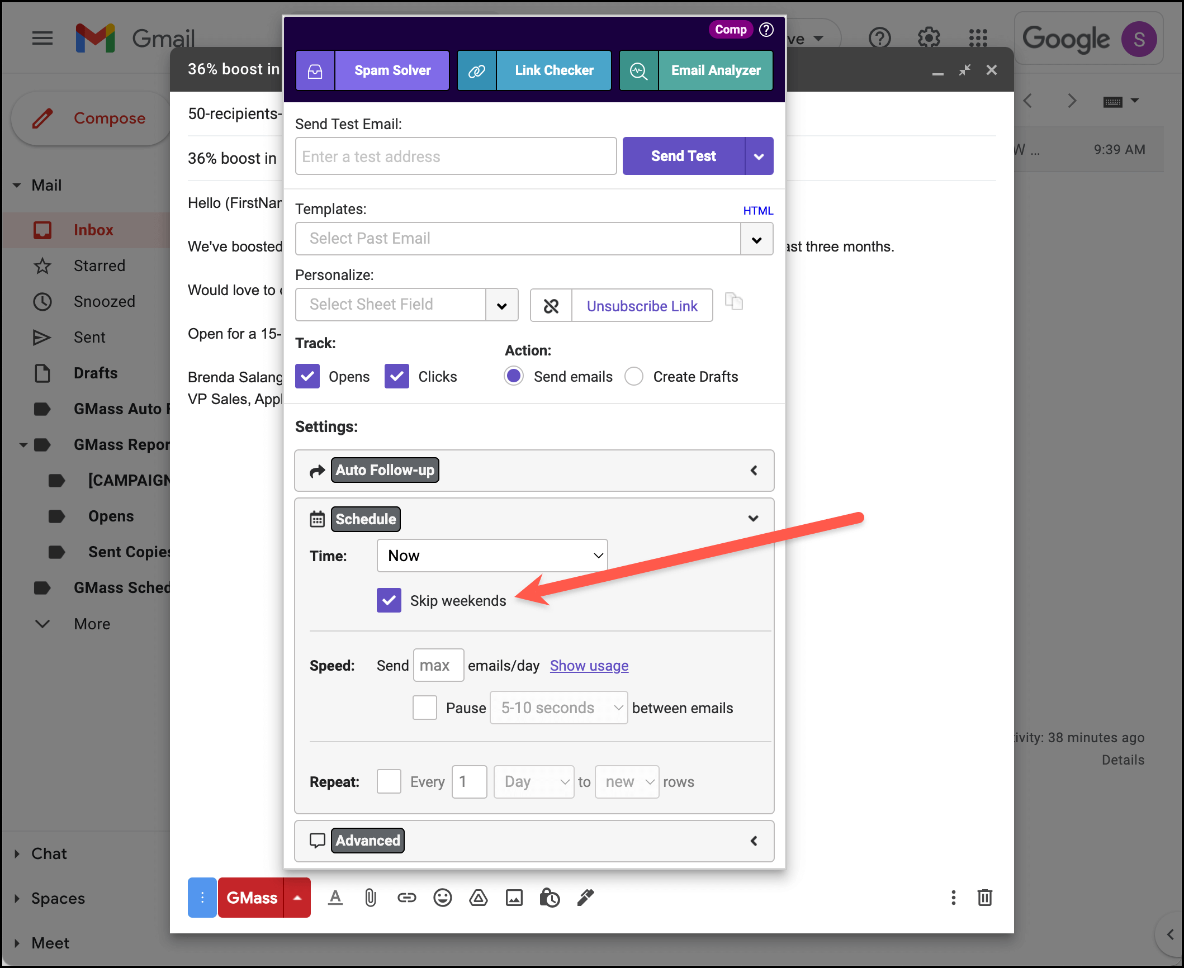Open the Google apps grid icon
The width and height of the screenshot is (1184, 968).
(x=978, y=38)
